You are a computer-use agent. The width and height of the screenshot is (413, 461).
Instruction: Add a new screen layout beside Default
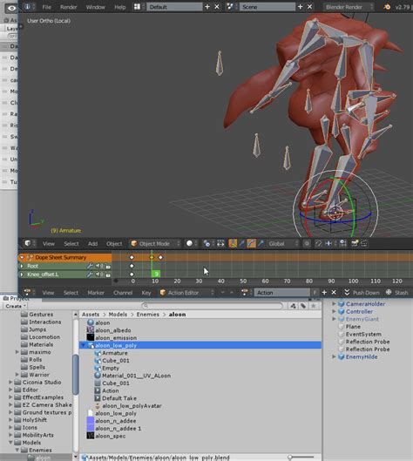[207, 7]
